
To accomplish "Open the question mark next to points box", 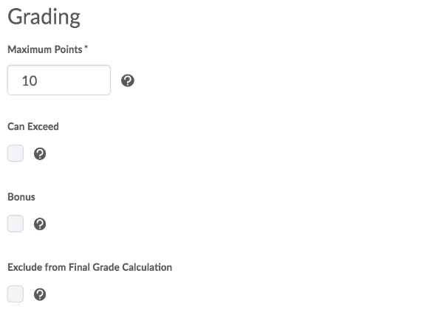I will (128, 80).
